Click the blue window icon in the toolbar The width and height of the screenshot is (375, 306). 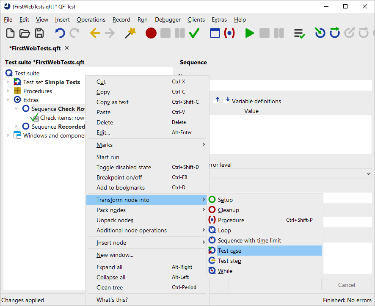215,33
